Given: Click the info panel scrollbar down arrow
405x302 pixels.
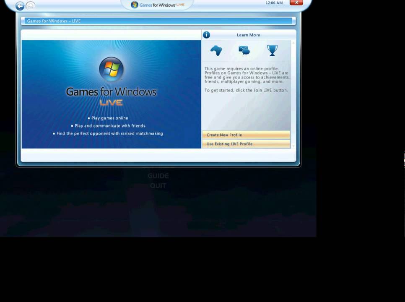Looking at the screenshot, I should coord(293,146).
